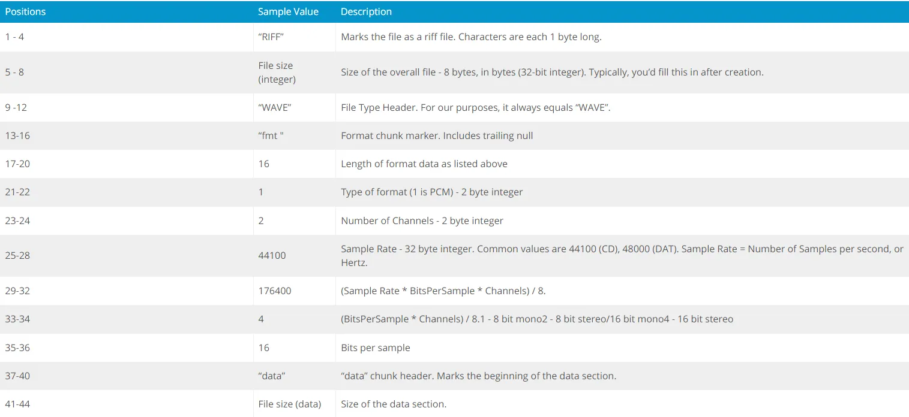Click the Description column header
The height and width of the screenshot is (417, 909).
coord(366,11)
